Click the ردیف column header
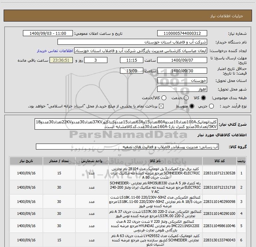 coord(241,161)
